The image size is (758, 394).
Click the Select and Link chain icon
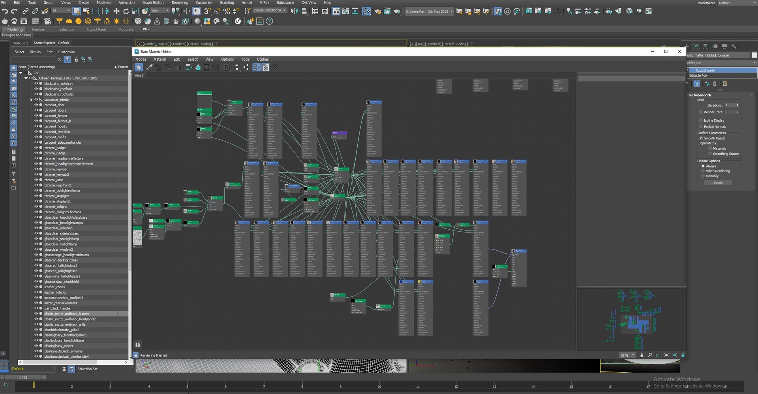[x=26, y=11]
